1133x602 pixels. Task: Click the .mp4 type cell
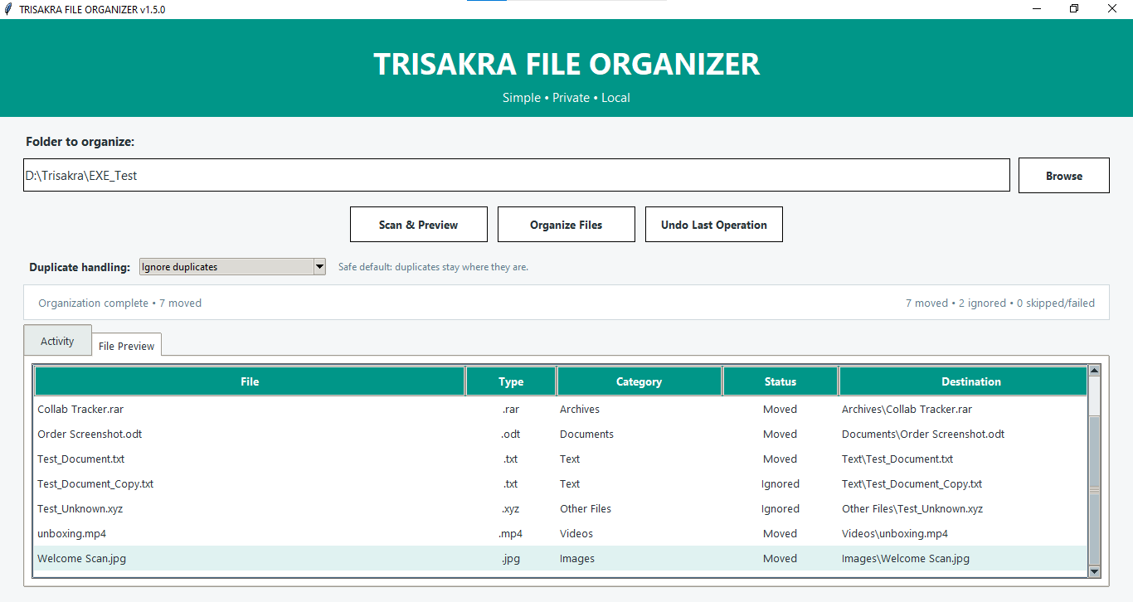511,533
